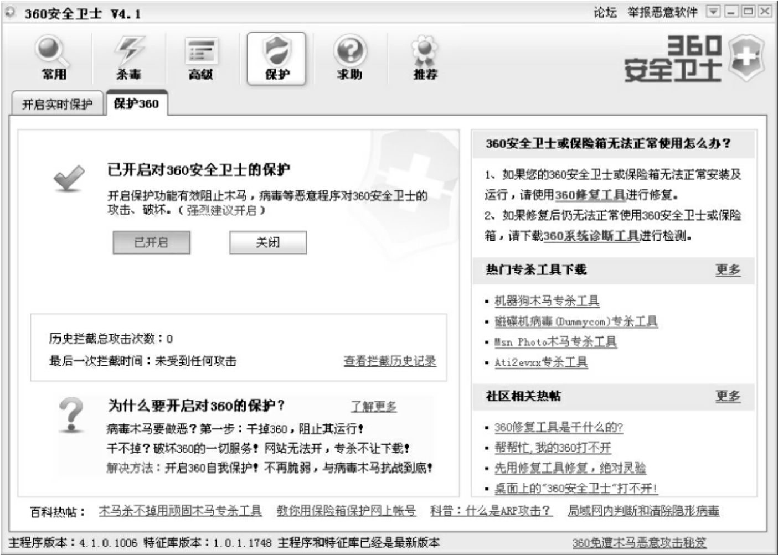Open the 常用 toolbar section
Viewport: 778px width, 555px height.
point(54,58)
